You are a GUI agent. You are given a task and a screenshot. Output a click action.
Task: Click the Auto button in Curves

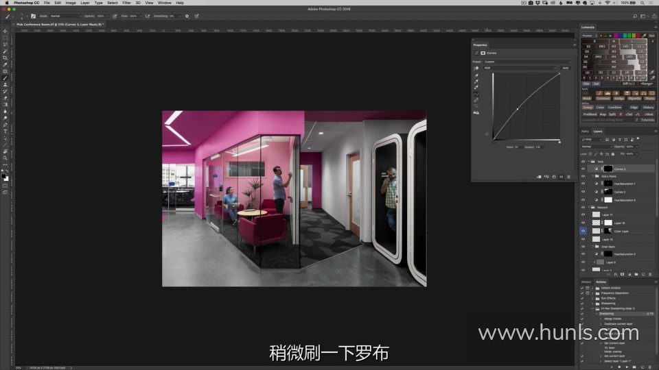(x=566, y=68)
